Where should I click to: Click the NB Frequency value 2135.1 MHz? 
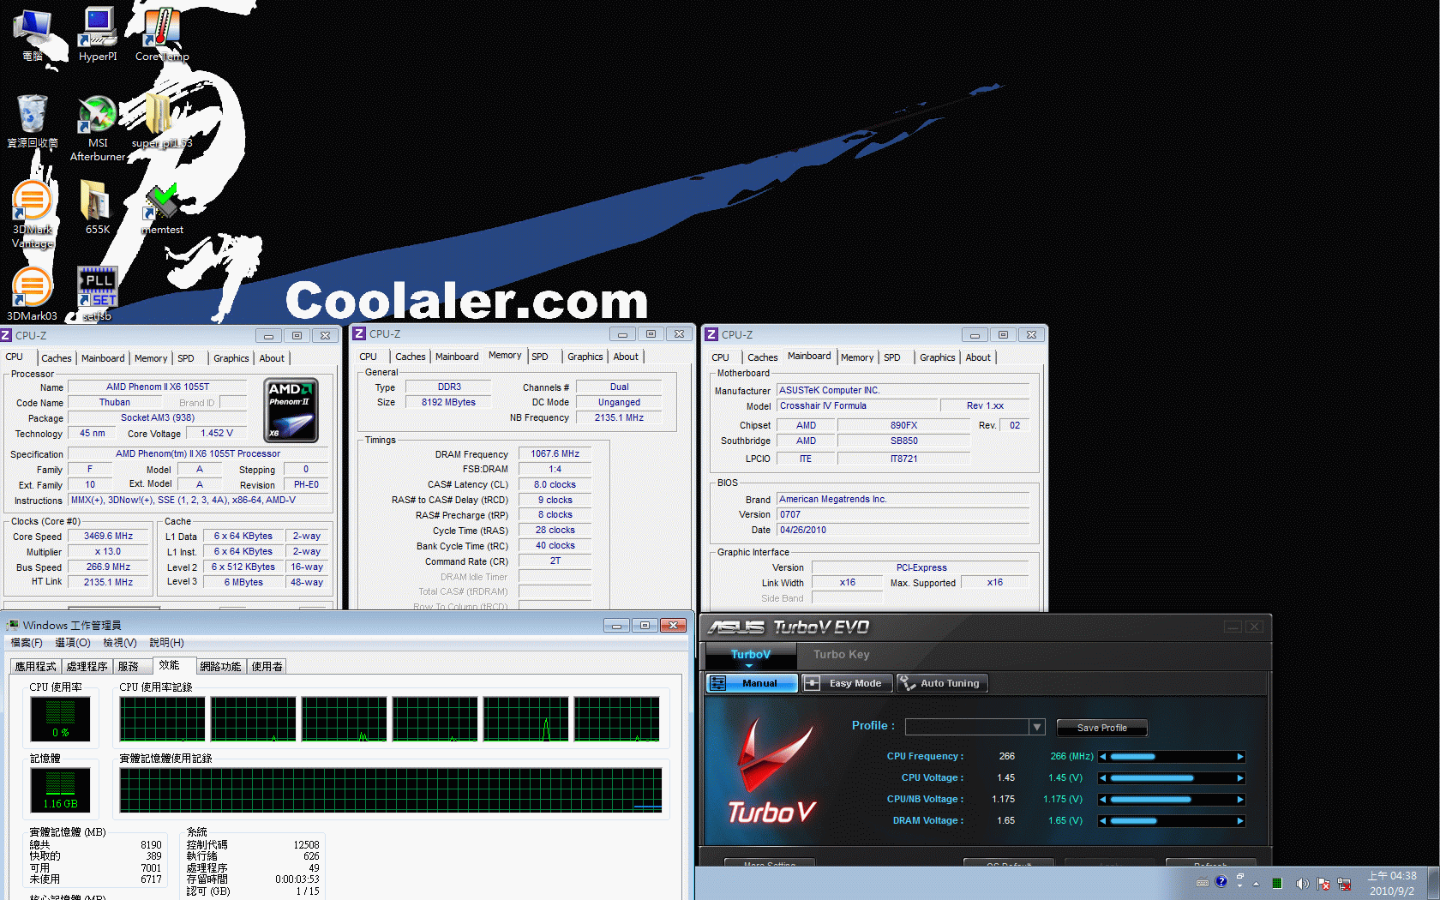[619, 417]
